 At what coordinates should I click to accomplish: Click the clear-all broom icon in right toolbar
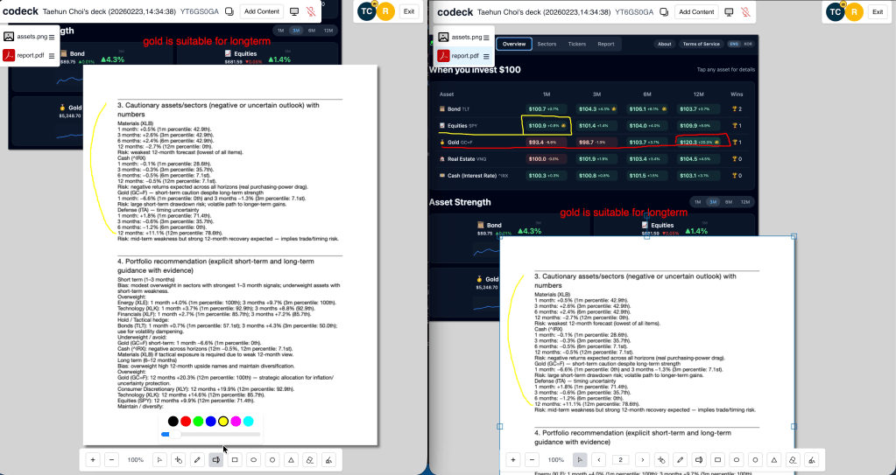(x=812, y=459)
